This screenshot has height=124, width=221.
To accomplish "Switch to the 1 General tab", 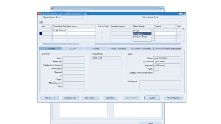I will 50,49.
